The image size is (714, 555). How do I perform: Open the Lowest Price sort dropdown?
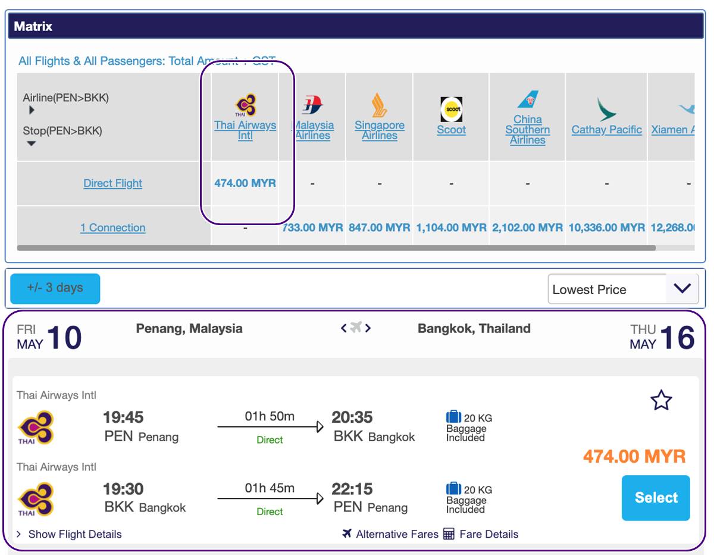pos(624,289)
